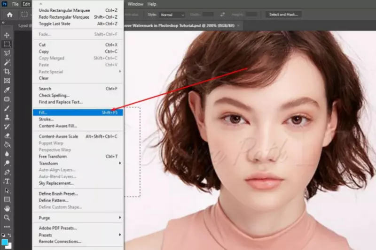This screenshot has height=250, width=376.
Task: Choose Toggle Last State
Action: pyautogui.click(x=78, y=23)
